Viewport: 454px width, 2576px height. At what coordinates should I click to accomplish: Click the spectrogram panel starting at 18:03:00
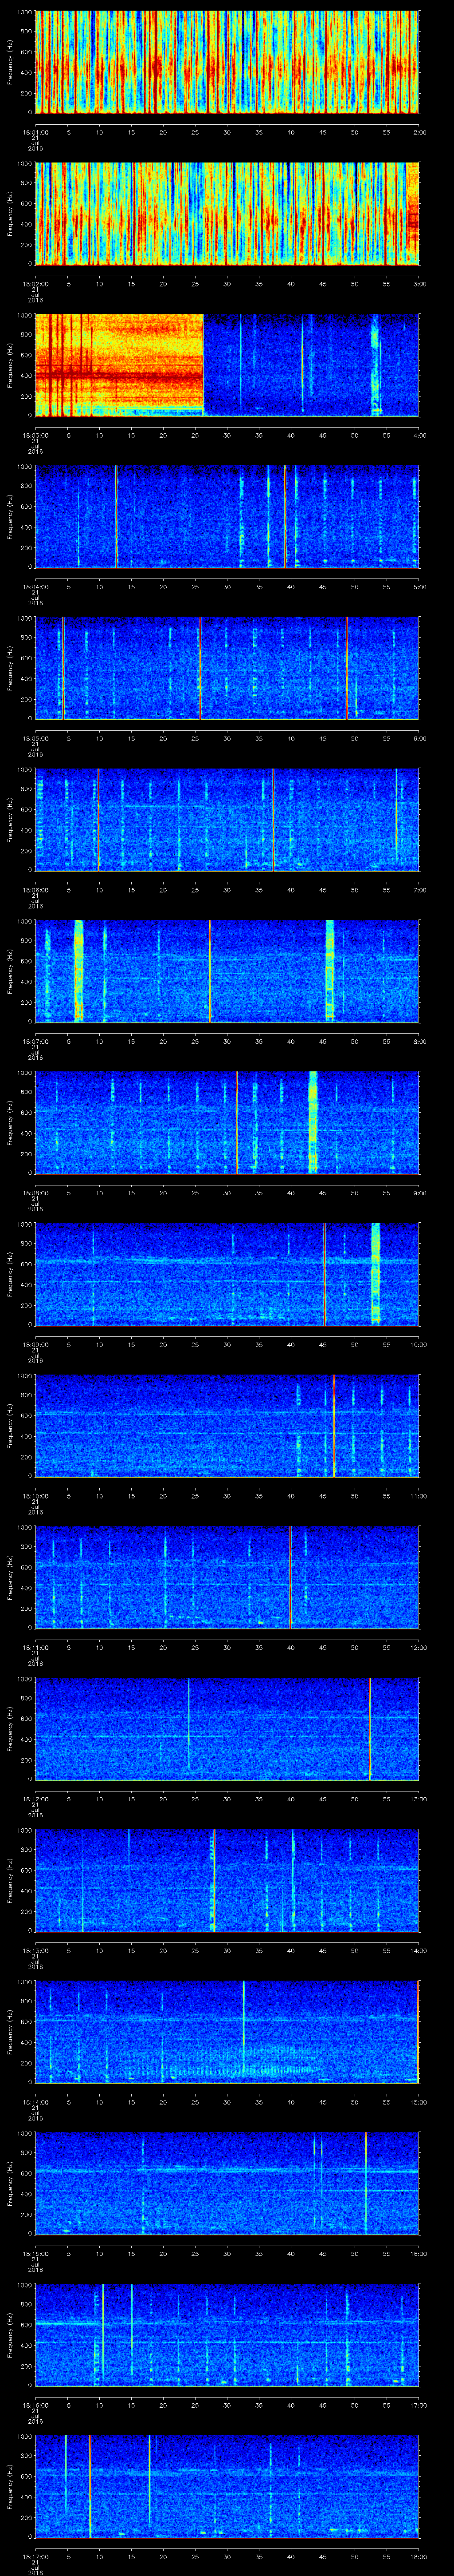227,365
